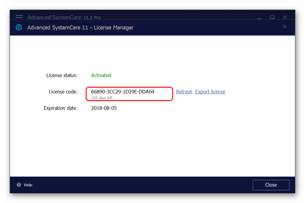Click the 'Expiration date:' label
This screenshot has width=305, height=203.
(60, 108)
